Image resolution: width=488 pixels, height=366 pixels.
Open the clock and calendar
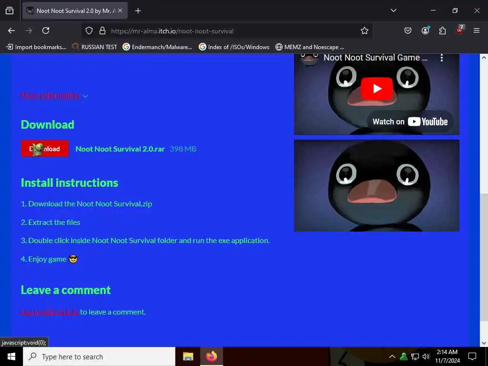[x=447, y=356]
